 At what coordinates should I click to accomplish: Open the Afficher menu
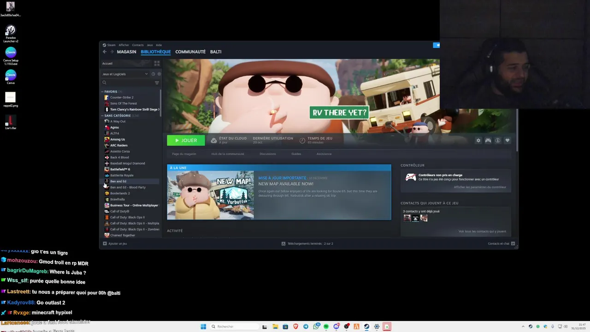[x=124, y=45]
